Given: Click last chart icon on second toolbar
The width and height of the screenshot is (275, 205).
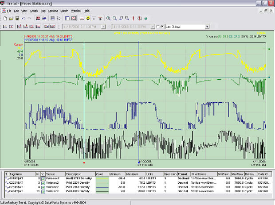Looking at the screenshot, I should click(52, 27).
